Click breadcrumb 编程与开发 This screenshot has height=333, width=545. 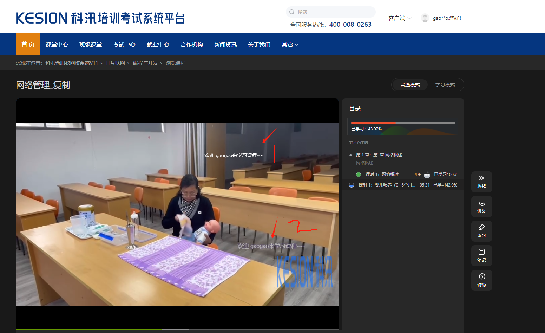[x=145, y=63]
